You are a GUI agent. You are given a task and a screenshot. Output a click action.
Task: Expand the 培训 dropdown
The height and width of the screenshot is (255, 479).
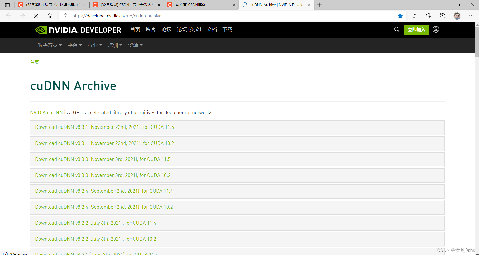coord(115,45)
